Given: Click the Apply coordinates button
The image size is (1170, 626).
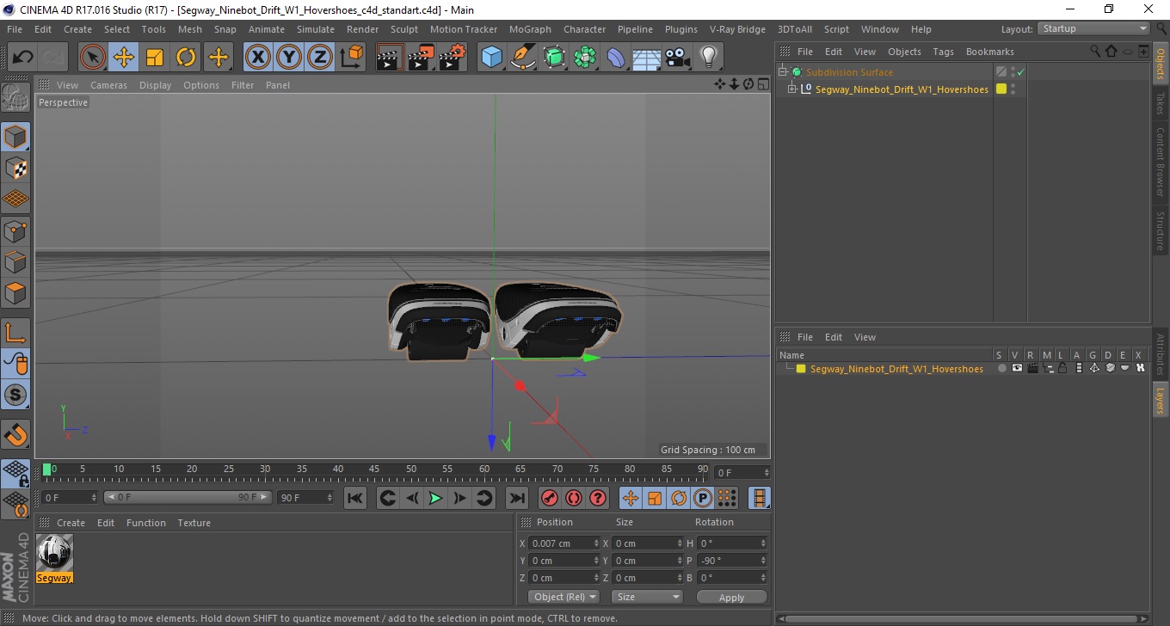Looking at the screenshot, I should point(731,597).
